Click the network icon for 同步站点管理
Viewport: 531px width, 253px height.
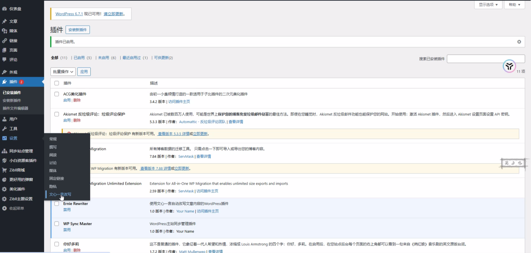coord(5,151)
